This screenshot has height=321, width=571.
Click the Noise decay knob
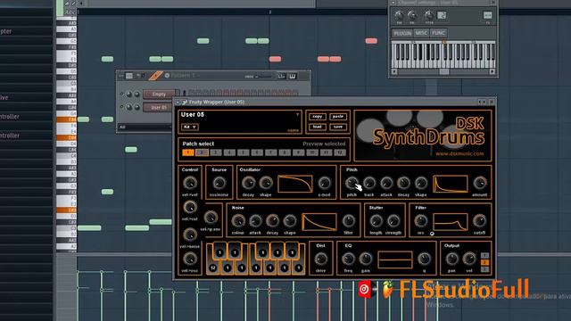[272, 220]
